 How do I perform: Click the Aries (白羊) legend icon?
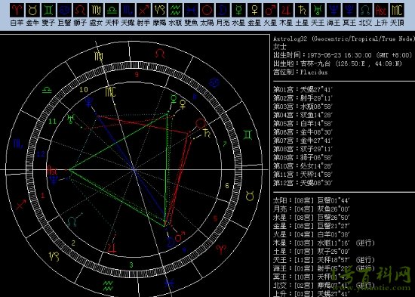(17, 10)
